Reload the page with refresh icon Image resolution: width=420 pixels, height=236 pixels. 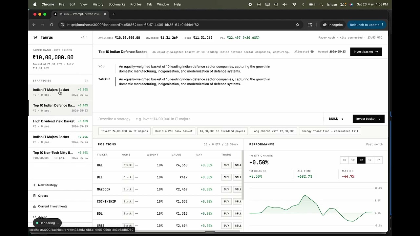click(52, 25)
